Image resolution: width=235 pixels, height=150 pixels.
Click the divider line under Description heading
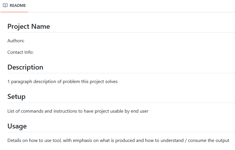pos(121,73)
